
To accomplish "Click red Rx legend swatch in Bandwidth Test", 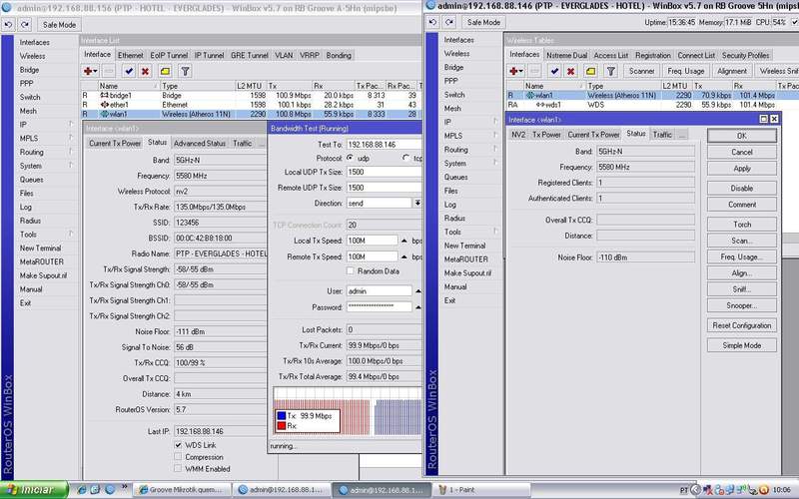I will tap(282, 426).
